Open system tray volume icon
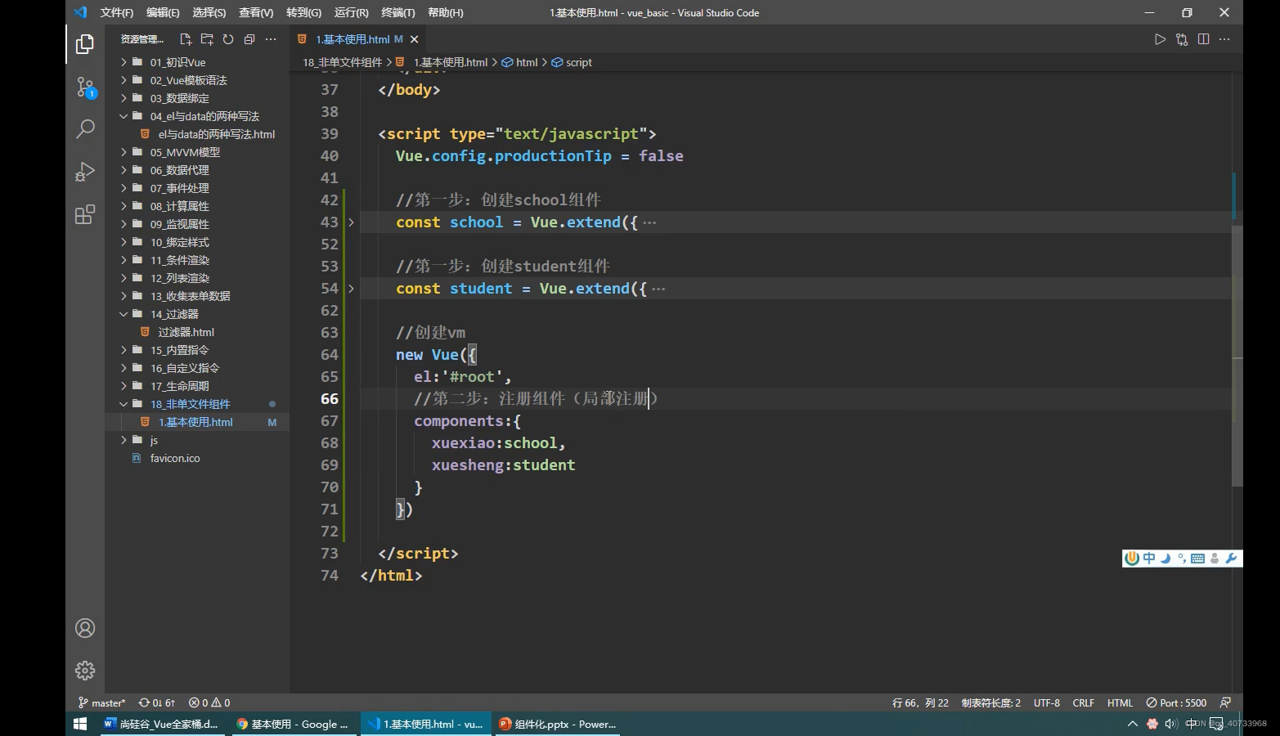This screenshot has height=736, width=1280. (x=1170, y=724)
